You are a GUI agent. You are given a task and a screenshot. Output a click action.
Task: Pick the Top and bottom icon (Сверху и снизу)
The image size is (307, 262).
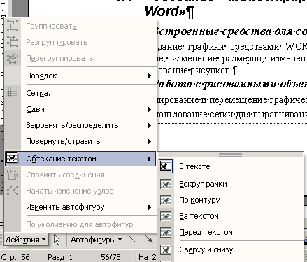(x=166, y=249)
